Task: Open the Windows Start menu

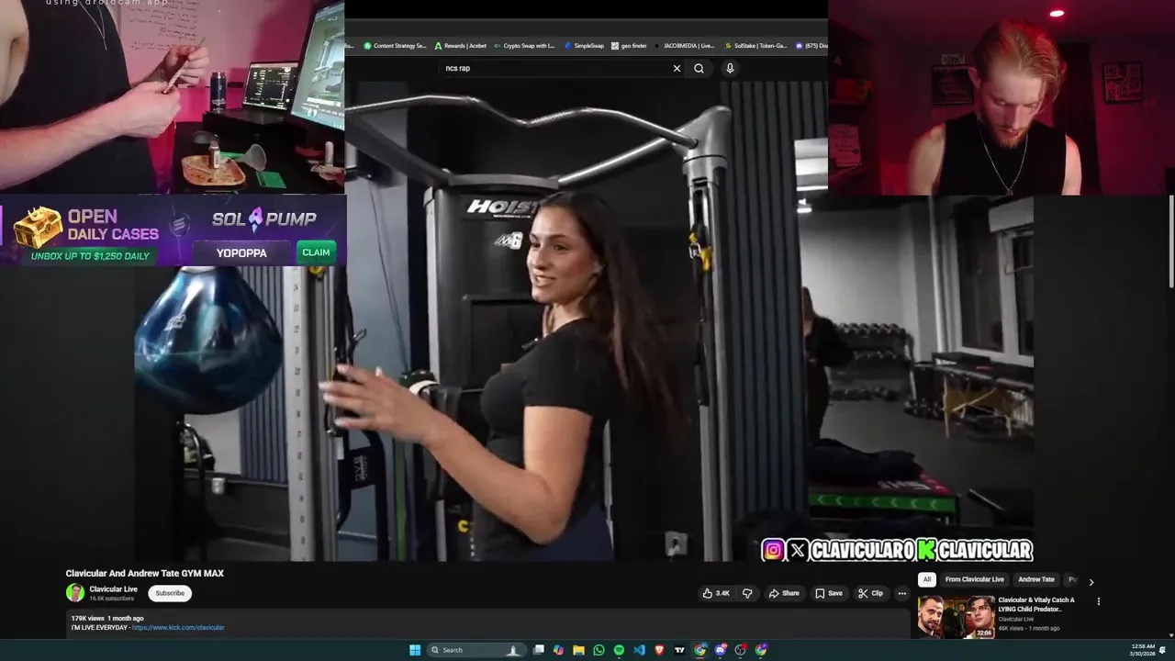Action: [415, 650]
